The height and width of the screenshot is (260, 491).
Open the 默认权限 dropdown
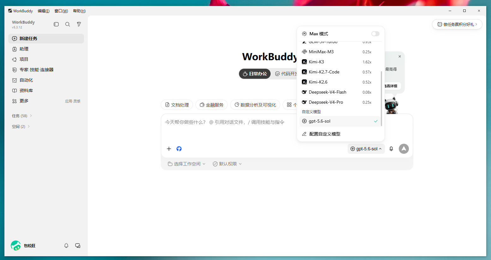pyautogui.click(x=227, y=164)
